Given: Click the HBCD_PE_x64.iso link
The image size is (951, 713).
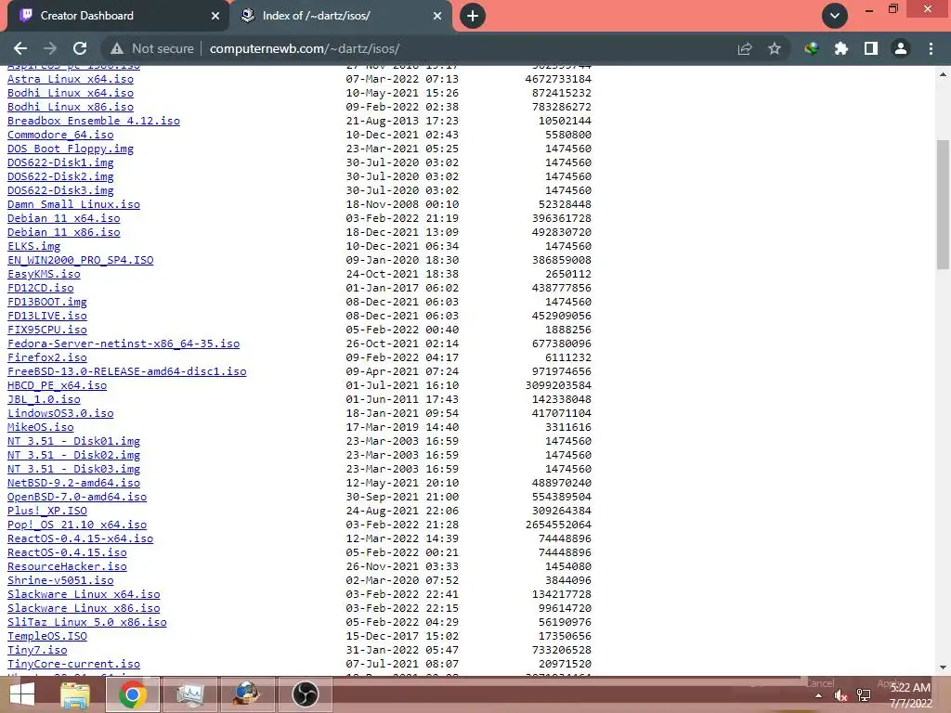Looking at the screenshot, I should click(x=57, y=385).
